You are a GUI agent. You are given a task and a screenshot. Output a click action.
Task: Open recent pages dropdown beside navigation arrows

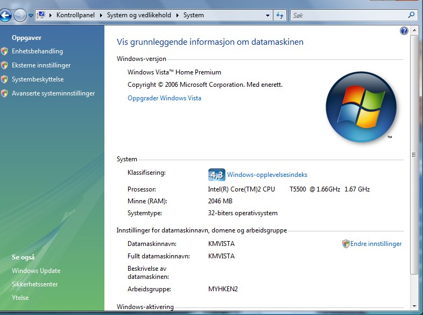pyautogui.click(x=31, y=16)
